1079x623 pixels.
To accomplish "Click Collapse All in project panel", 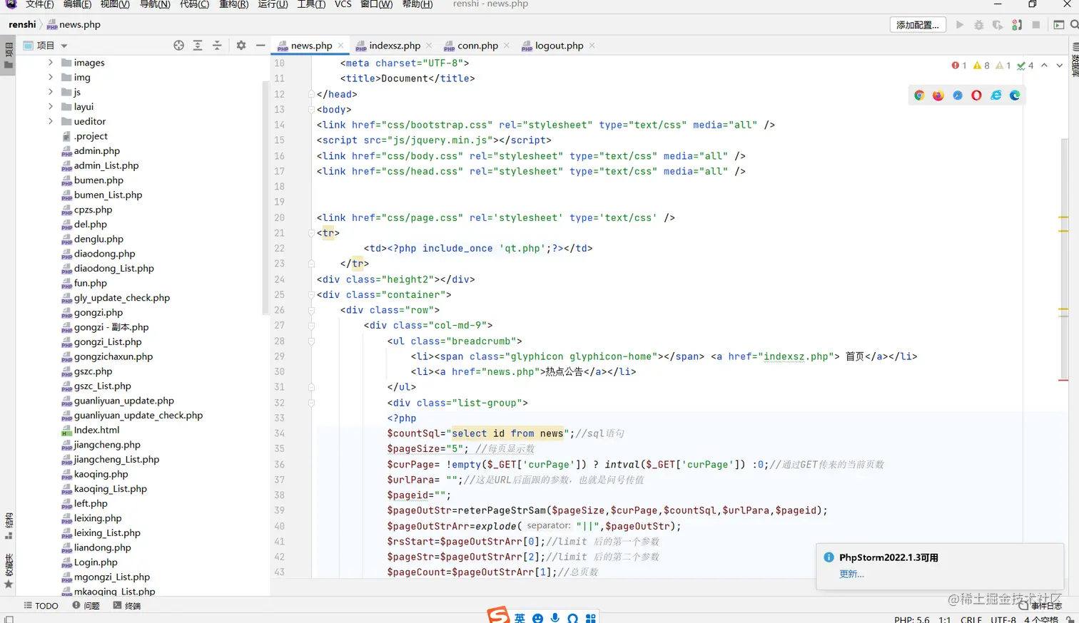I will (x=217, y=45).
